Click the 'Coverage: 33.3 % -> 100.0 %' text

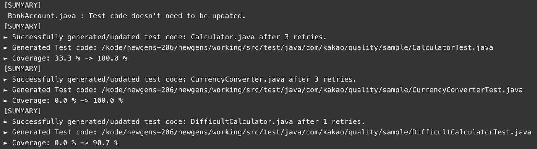click(69, 58)
